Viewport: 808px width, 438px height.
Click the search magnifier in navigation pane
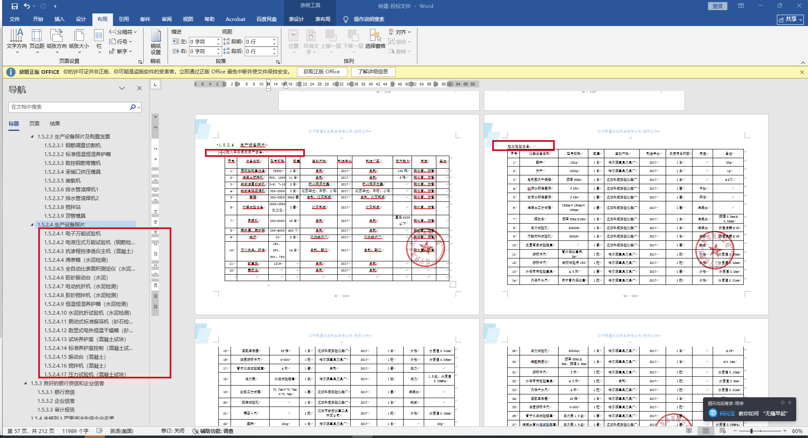(133, 107)
